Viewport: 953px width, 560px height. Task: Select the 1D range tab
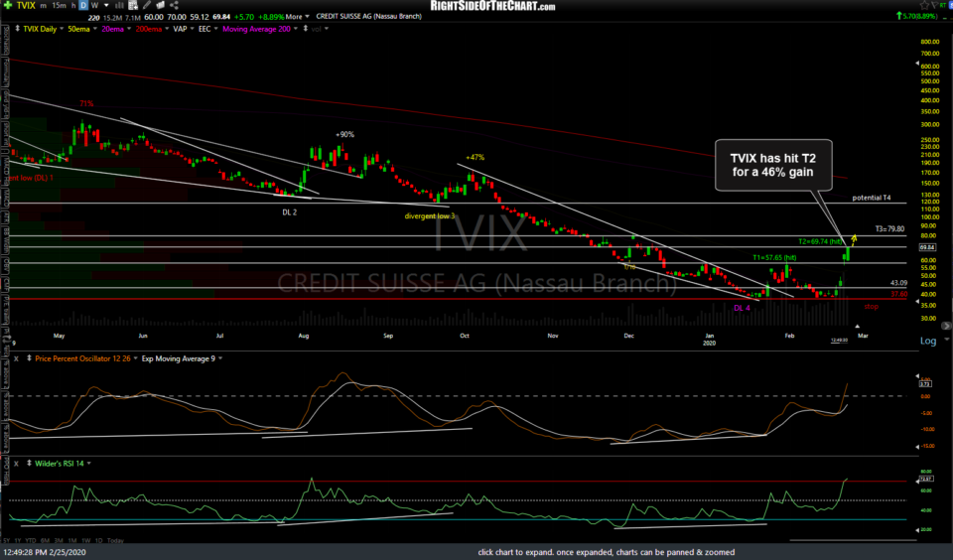(99, 540)
